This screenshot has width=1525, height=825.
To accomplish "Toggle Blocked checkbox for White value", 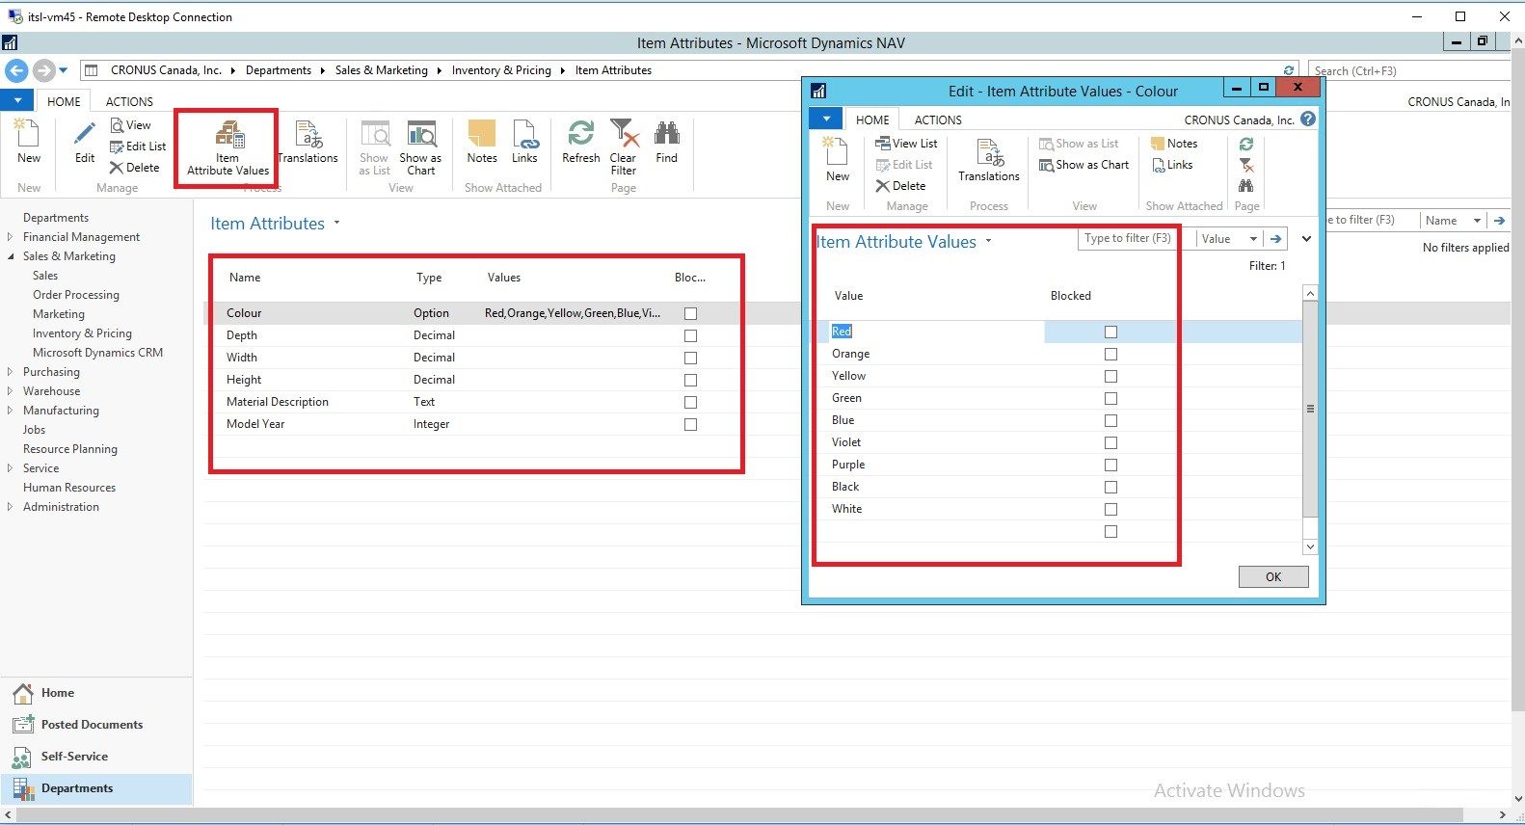I will pos(1110,509).
